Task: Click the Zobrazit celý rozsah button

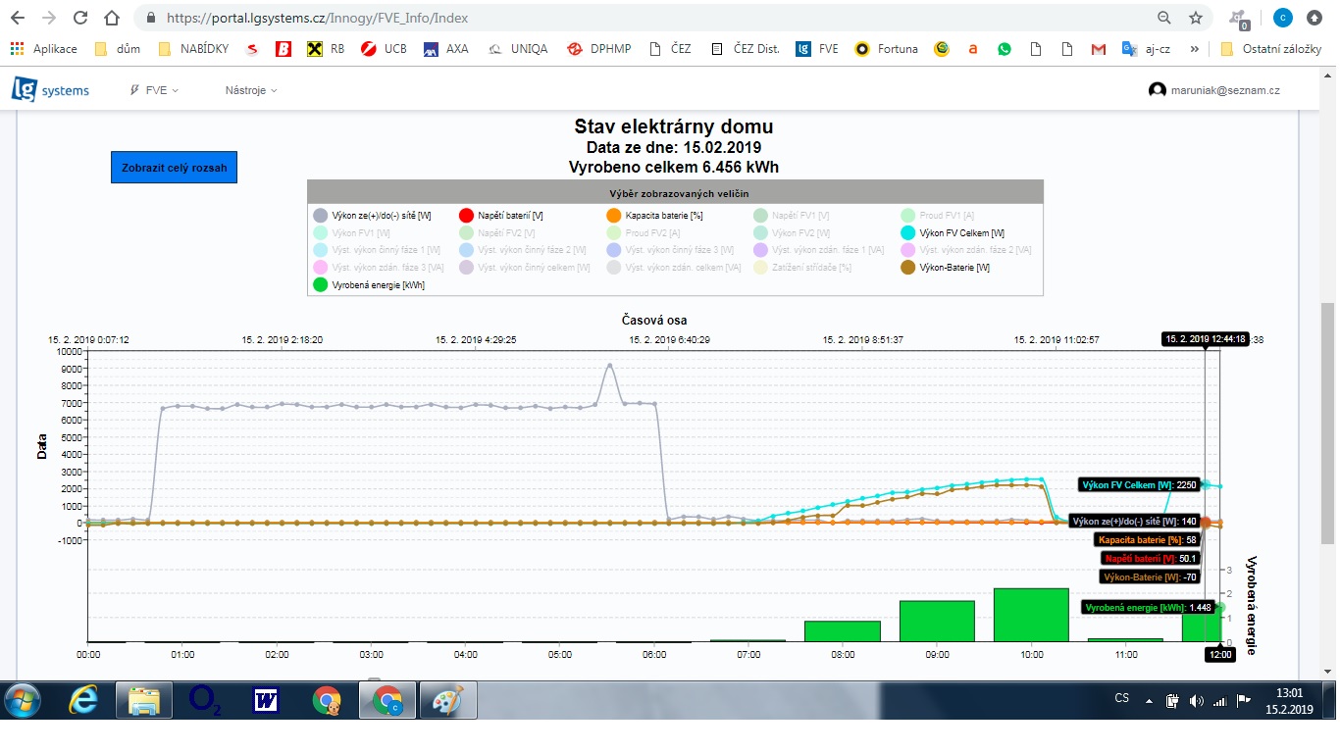Action: tap(174, 168)
